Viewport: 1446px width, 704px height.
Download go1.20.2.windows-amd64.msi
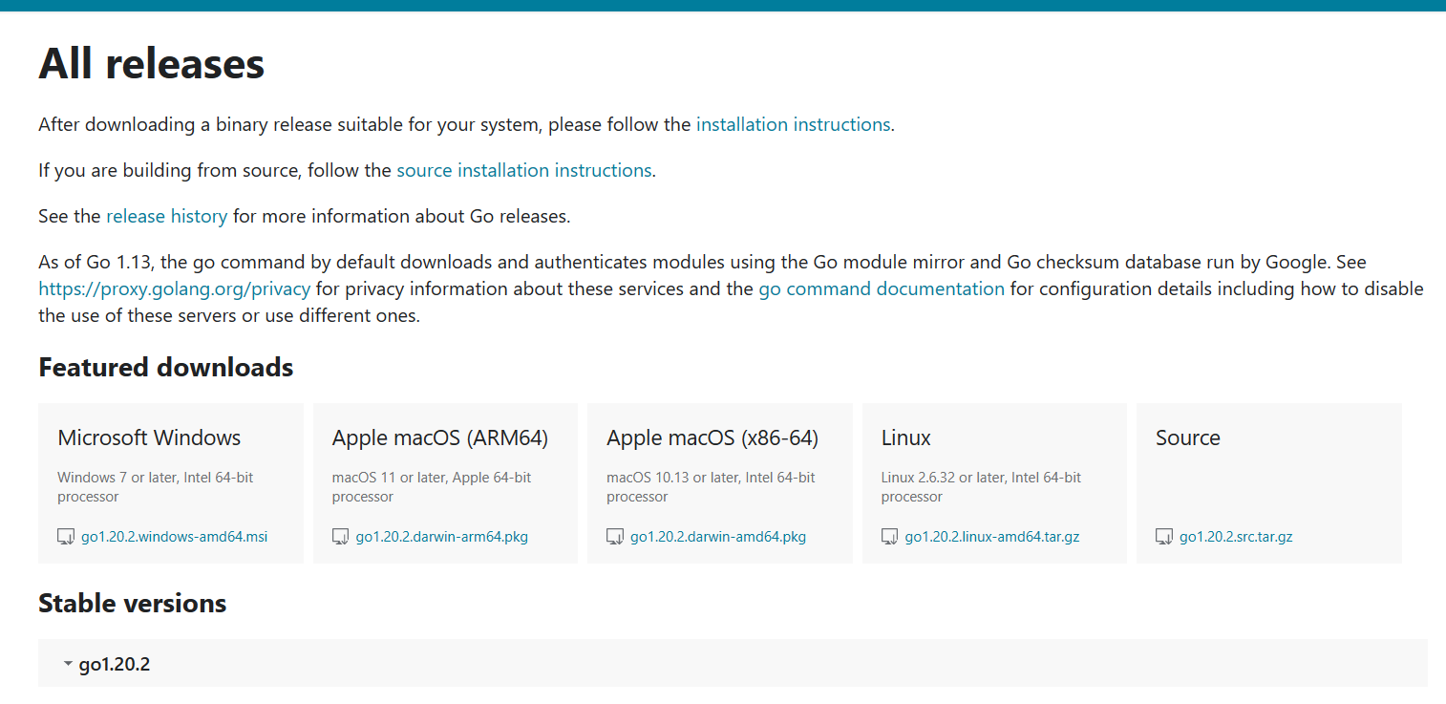coord(174,537)
